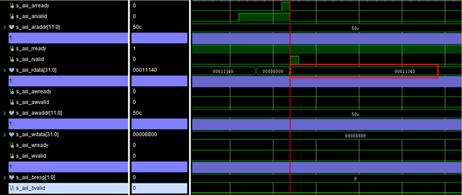Click the s_axi_arvalid value 0
Screen dimensions: 462x195
[x=134, y=16]
